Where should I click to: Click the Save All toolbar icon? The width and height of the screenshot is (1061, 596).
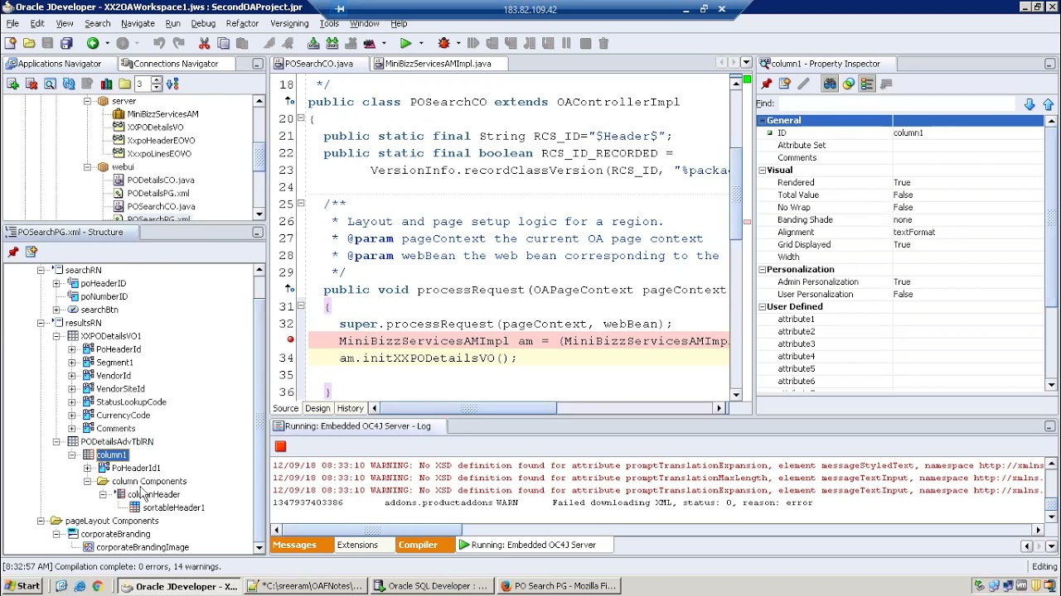click(x=66, y=43)
